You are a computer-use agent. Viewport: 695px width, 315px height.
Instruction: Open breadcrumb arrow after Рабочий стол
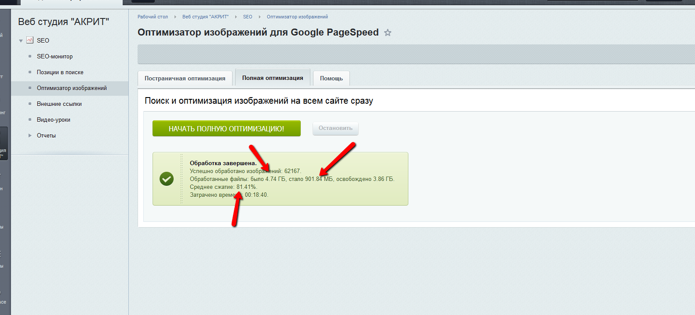click(175, 17)
